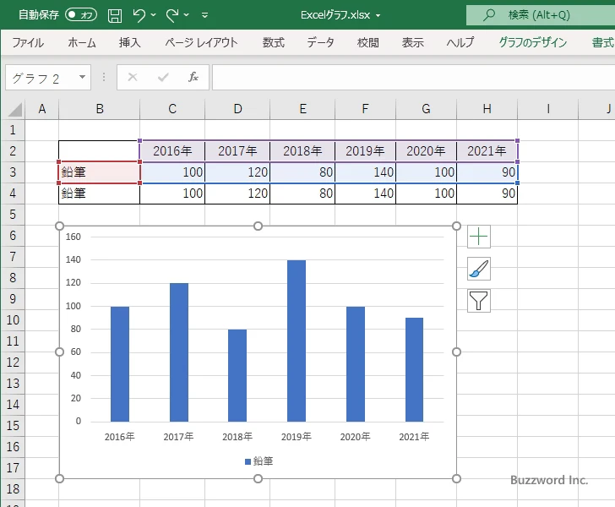Open Chart Elements plus button

478,237
